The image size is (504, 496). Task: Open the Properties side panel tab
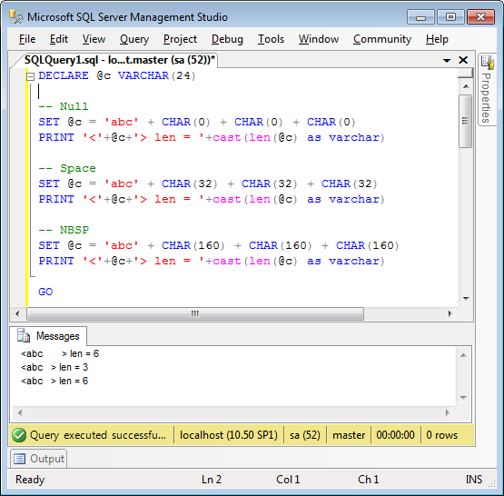pyautogui.click(x=487, y=90)
